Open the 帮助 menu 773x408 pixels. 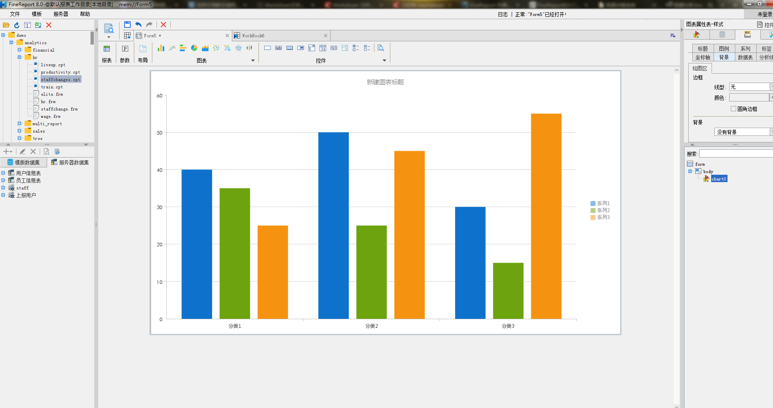coord(85,14)
